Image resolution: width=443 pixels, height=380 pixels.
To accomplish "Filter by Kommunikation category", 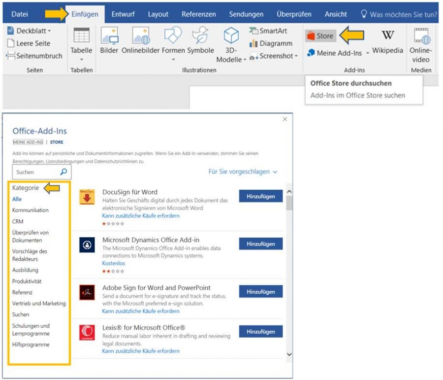I will click(30, 210).
